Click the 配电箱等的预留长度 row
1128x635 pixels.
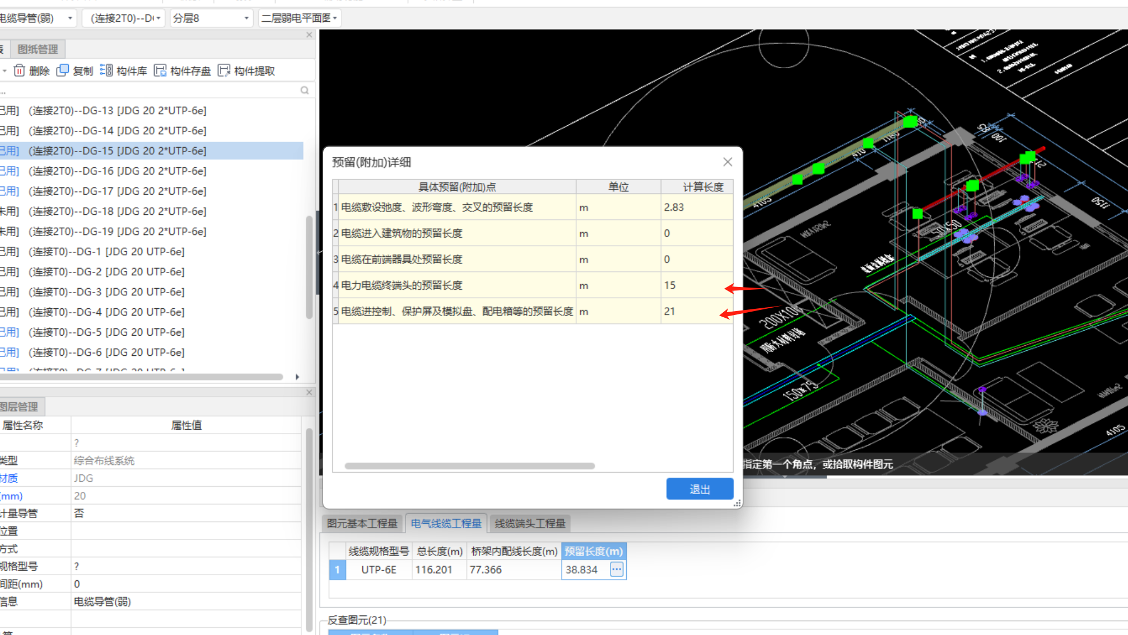pos(533,311)
